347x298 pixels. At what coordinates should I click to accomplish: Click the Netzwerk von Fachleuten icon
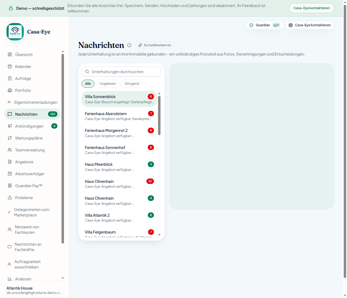pos(9,229)
